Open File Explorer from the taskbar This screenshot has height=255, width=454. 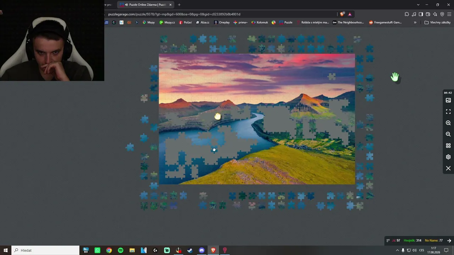(x=132, y=250)
